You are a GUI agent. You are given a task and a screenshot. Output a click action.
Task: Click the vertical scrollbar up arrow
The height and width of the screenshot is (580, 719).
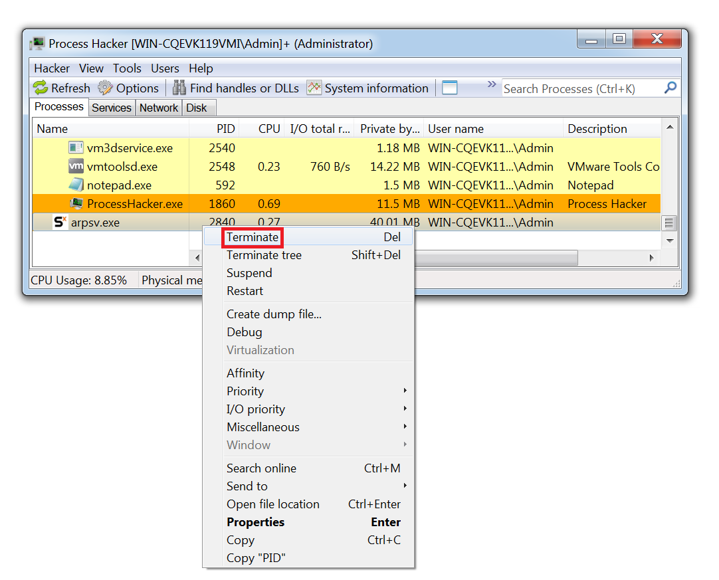click(669, 127)
